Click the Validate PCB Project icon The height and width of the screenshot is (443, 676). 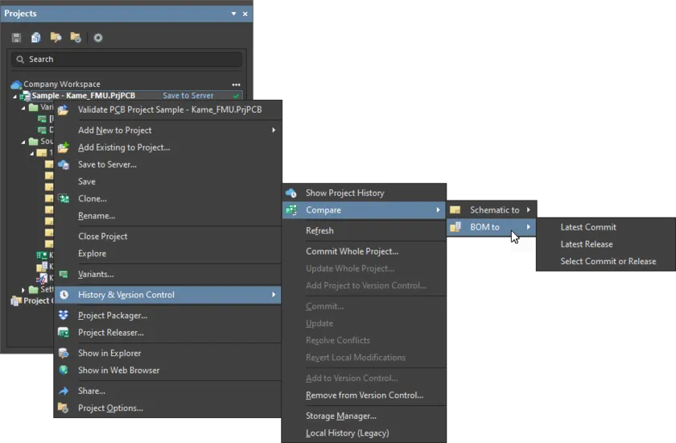pyautogui.click(x=63, y=110)
